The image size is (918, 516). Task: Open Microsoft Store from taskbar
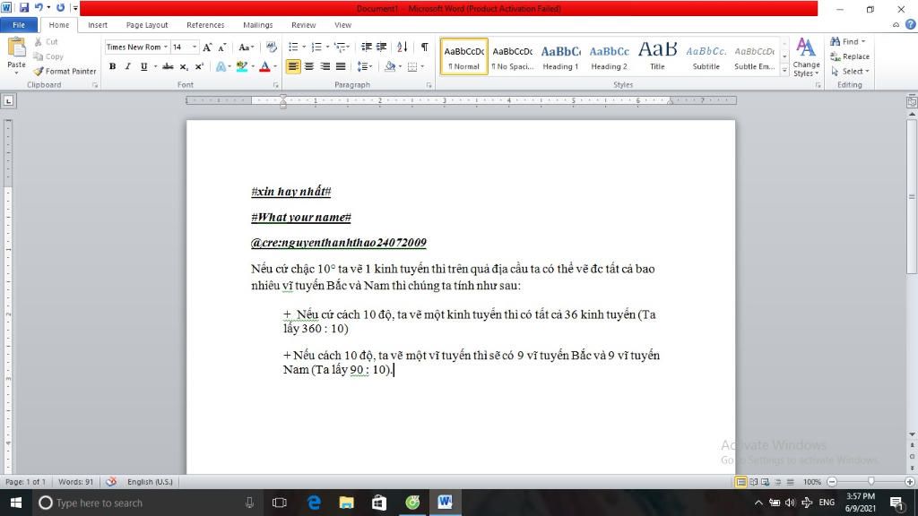click(x=379, y=503)
